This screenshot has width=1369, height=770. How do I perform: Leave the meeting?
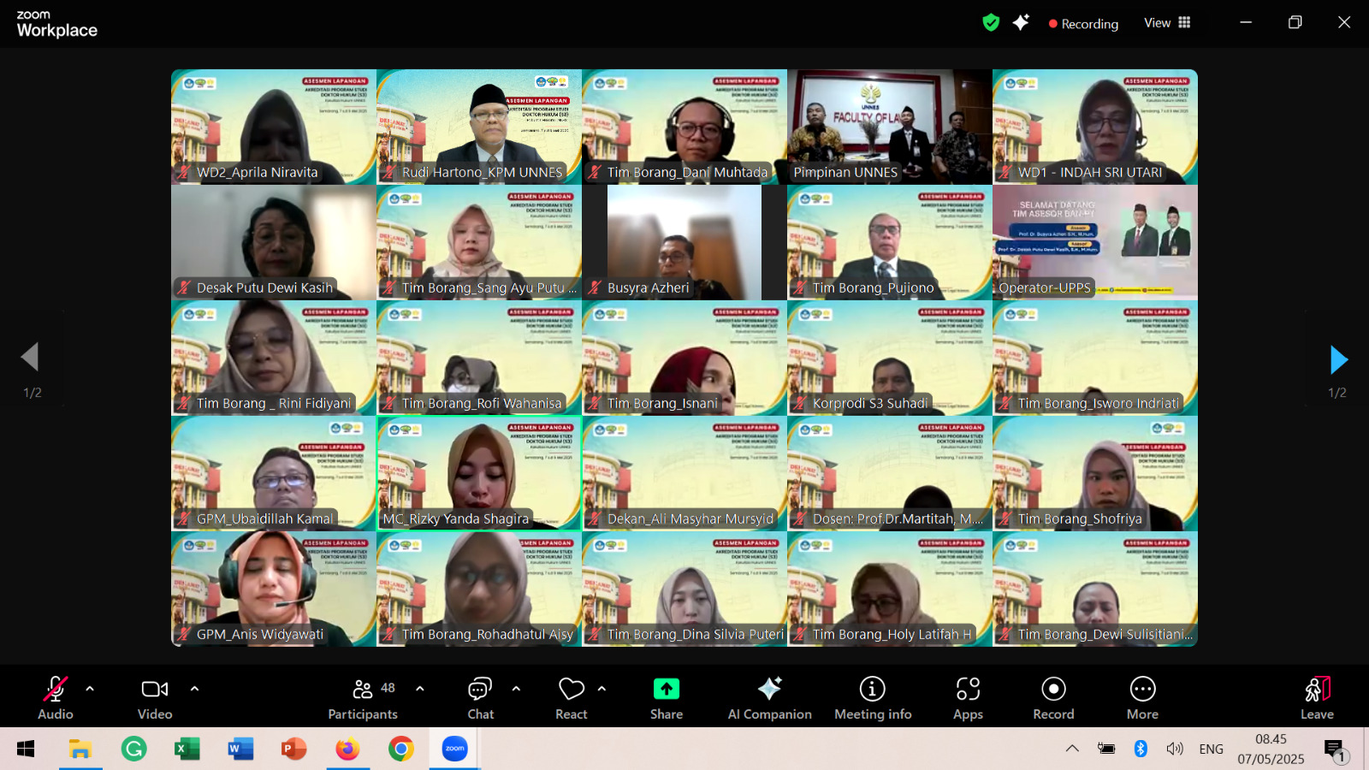[1317, 697]
